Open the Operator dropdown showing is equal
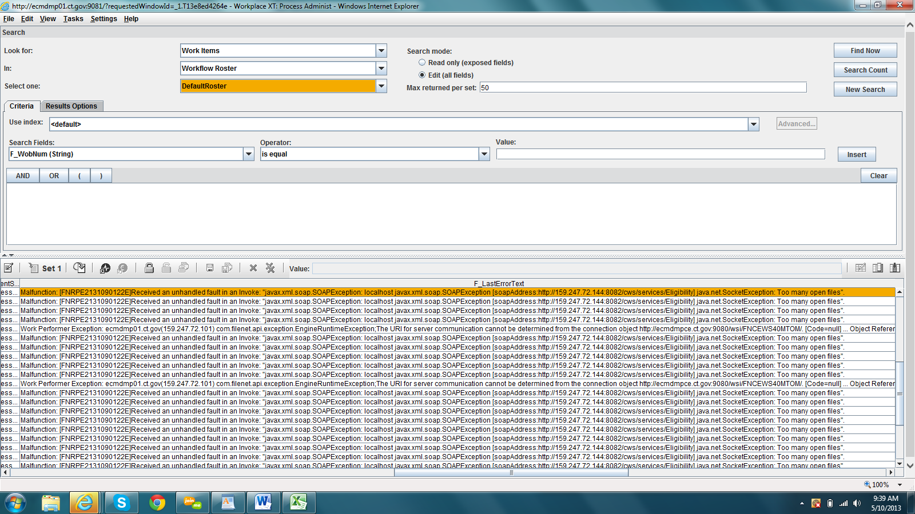The image size is (915, 514). (x=484, y=154)
